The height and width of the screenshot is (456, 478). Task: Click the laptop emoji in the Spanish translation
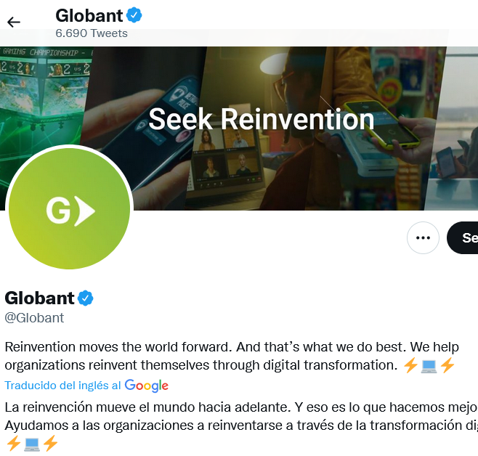32,444
